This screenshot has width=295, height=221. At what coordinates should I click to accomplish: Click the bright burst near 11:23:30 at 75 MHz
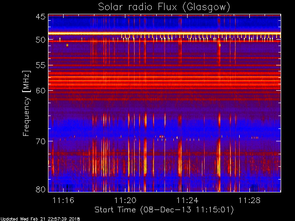[x=180, y=158]
